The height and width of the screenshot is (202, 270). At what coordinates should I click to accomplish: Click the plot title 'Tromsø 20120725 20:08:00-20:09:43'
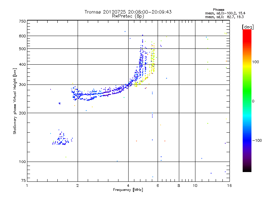(128, 12)
